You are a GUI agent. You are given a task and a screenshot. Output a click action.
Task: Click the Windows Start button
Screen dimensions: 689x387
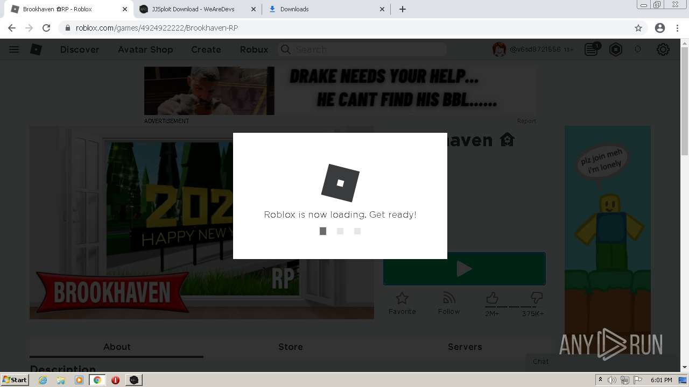15,380
